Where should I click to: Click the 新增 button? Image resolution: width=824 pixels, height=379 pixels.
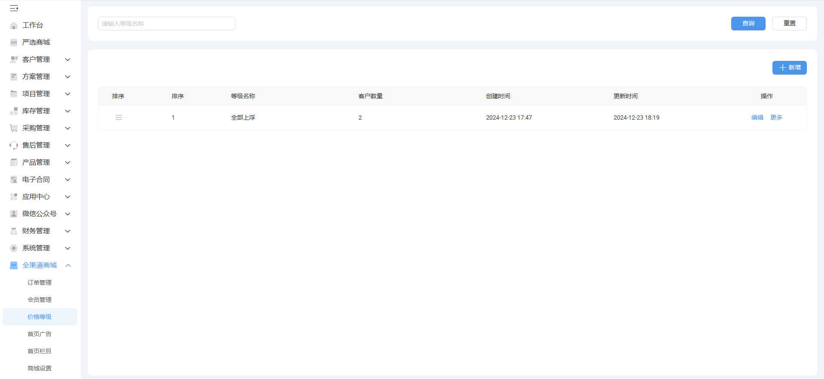[x=790, y=68]
